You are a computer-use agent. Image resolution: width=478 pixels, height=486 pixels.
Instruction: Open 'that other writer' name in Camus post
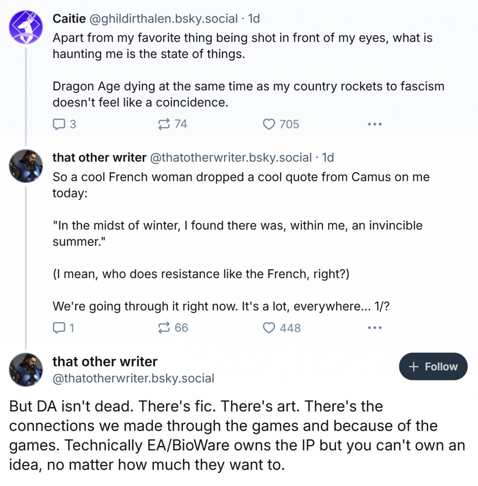pos(99,157)
